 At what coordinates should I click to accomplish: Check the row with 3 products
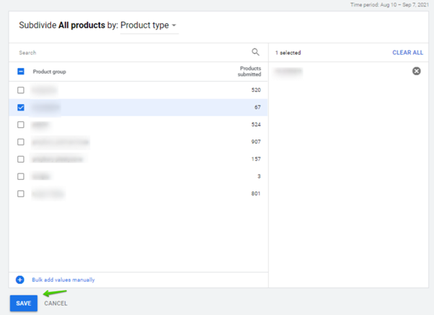click(x=20, y=176)
